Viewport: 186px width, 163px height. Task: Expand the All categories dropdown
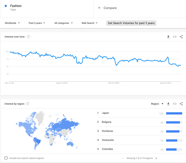pos(63,23)
